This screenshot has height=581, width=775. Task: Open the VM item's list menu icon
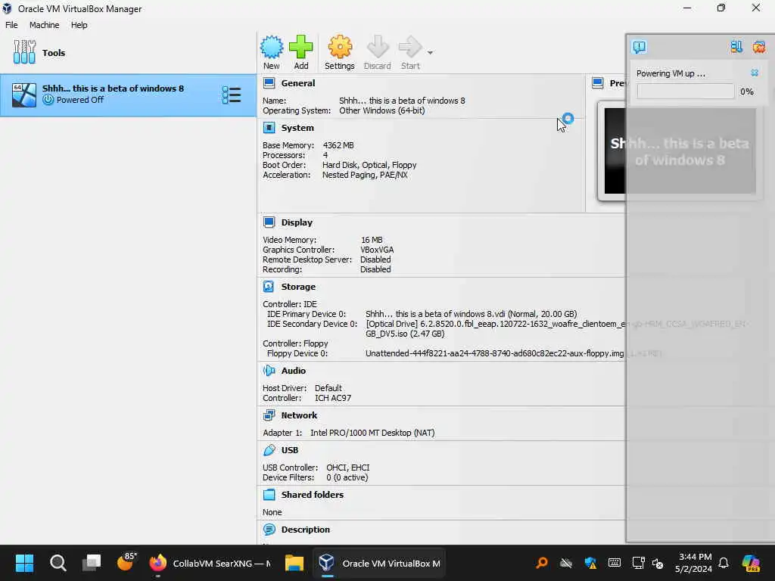tap(232, 95)
